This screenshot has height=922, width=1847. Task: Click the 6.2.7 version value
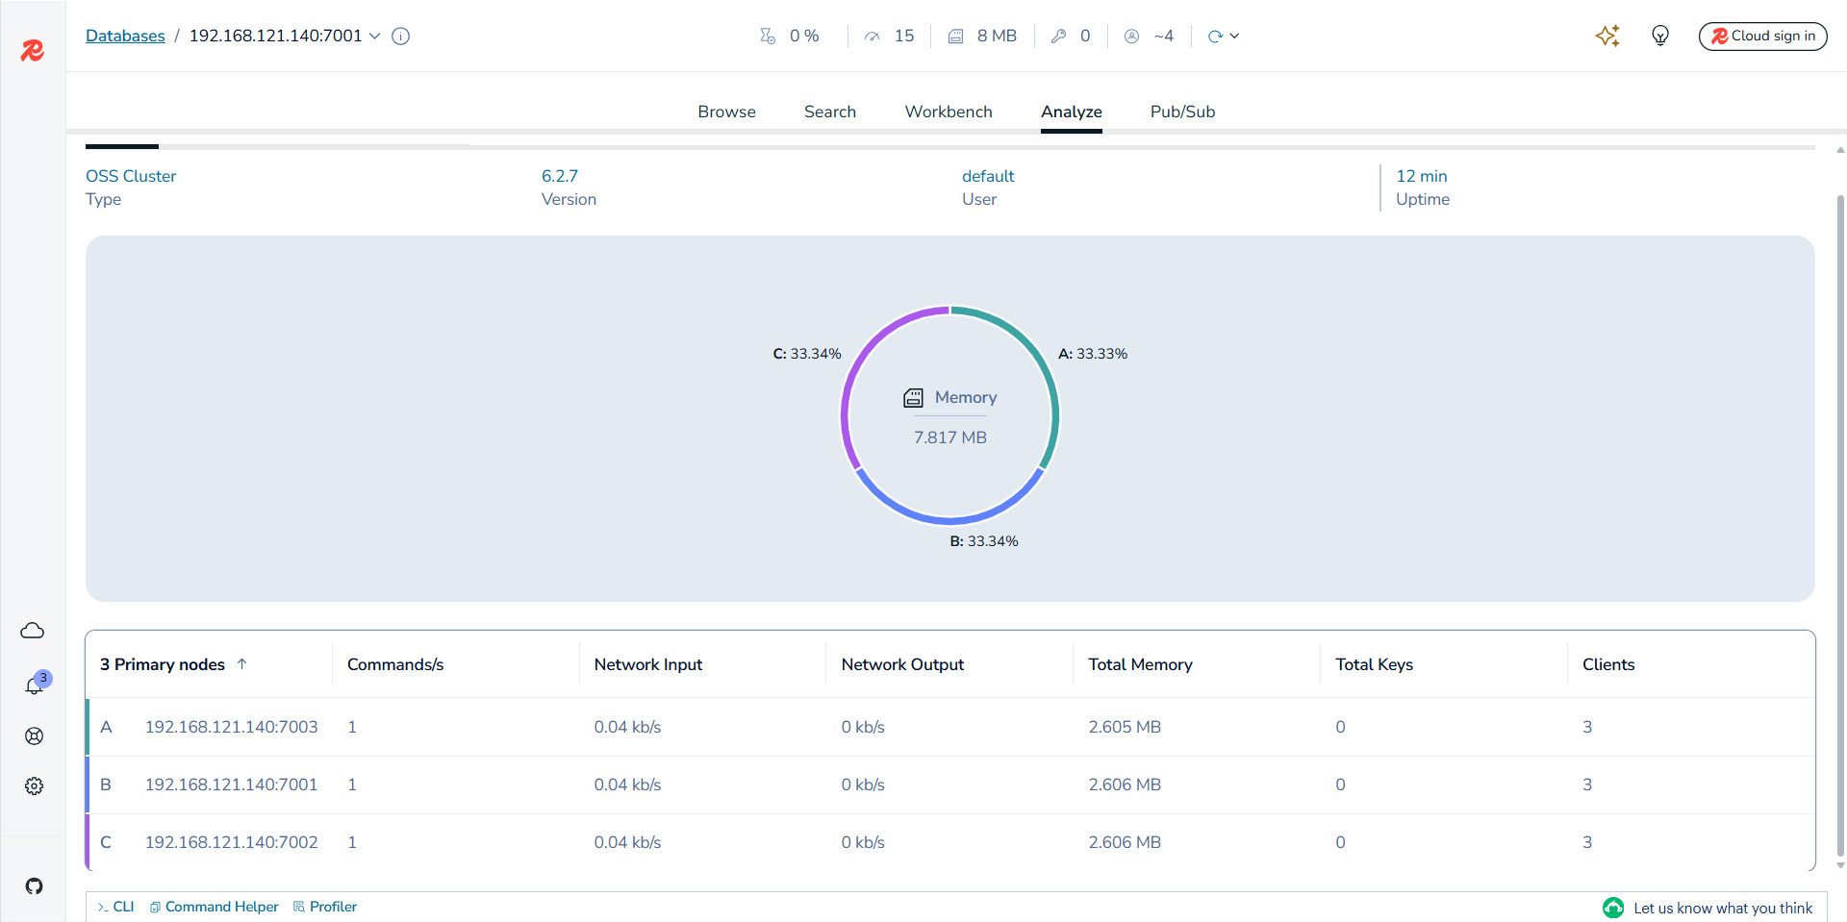point(560,176)
